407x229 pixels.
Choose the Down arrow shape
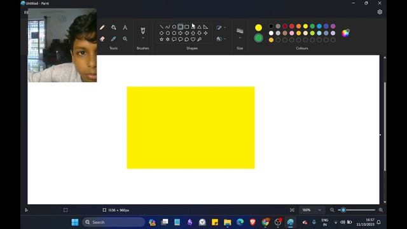[x=199, y=33]
